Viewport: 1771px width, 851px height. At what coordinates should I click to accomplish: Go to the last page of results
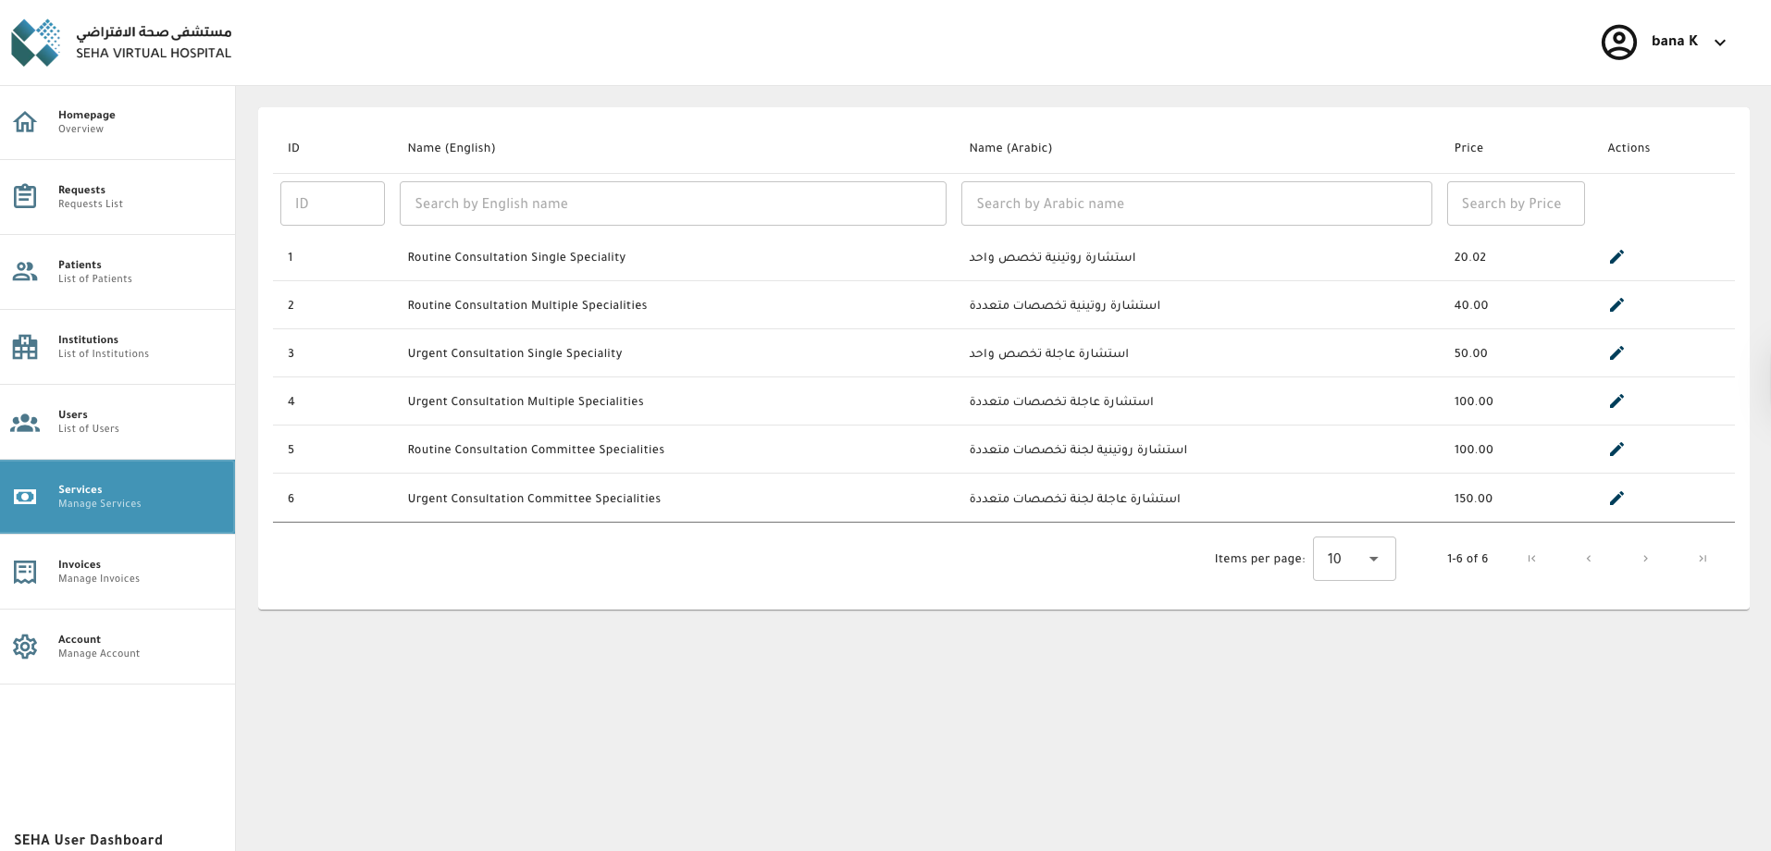[x=1703, y=559]
